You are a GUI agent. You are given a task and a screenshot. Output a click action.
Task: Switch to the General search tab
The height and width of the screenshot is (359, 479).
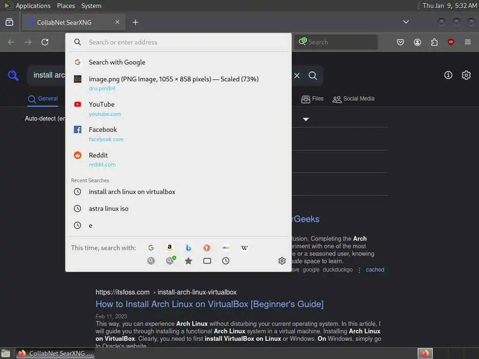coord(43,99)
